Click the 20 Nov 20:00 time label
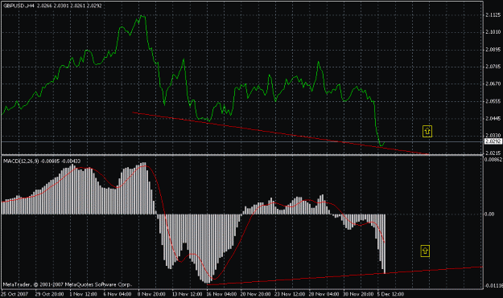 pos(256,294)
